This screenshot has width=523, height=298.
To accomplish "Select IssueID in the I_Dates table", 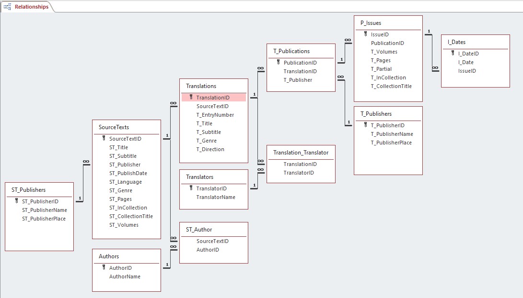I will click(x=467, y=71).
